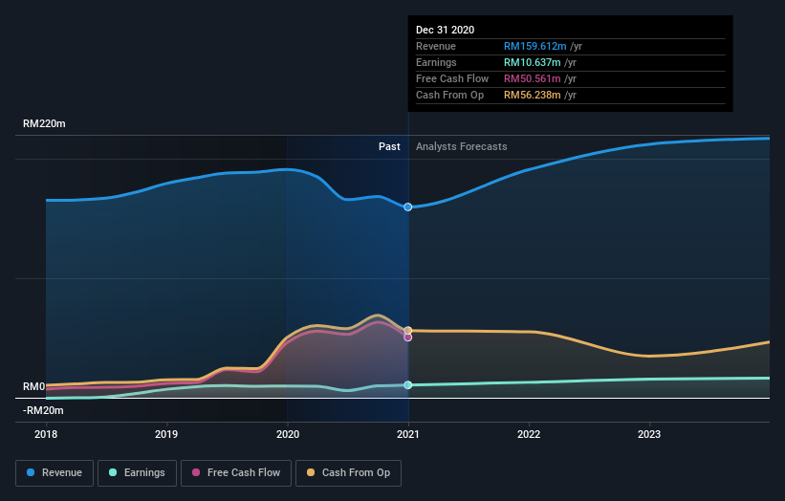Select the 2018 x-axis label

[x=46, y=434]
